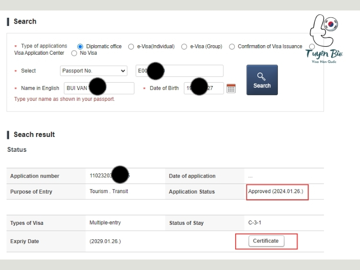Screen dimensions: 360x270
Task: Click the Type of applications label
Action: 44,46
